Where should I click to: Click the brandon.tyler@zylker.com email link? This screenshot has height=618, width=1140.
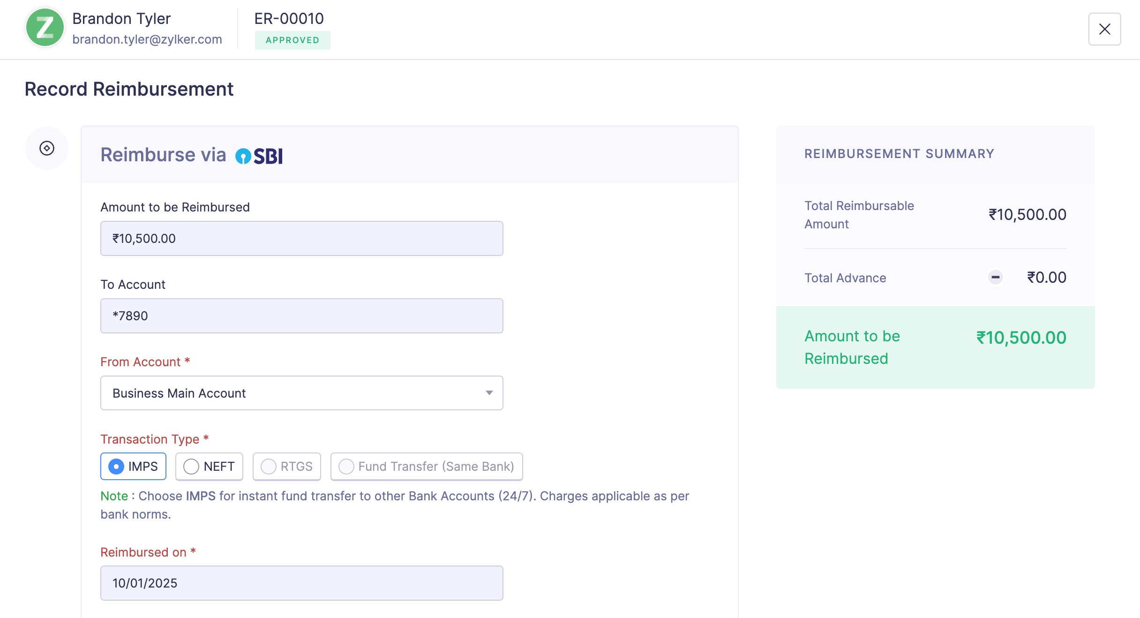coord(147,39)
